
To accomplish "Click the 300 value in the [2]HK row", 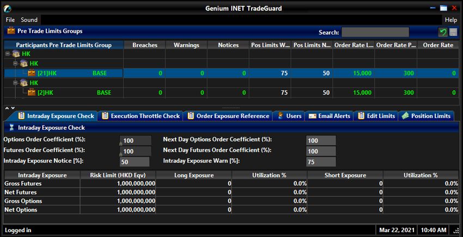I will click(x=409, y=92).
